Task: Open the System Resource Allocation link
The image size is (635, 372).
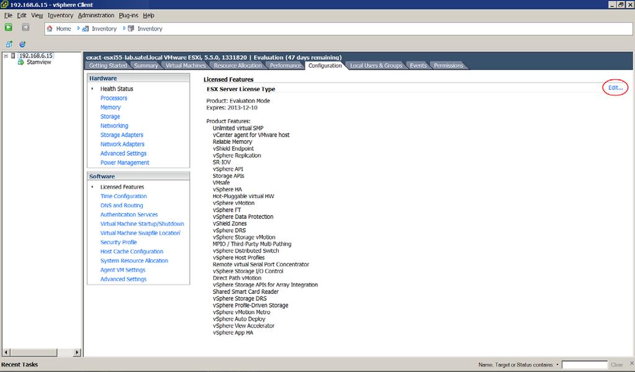Action: pos(134,261)
